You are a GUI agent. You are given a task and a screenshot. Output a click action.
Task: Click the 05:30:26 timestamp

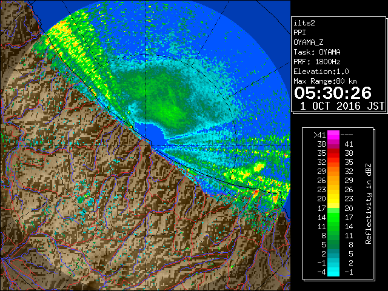point(333,93)
